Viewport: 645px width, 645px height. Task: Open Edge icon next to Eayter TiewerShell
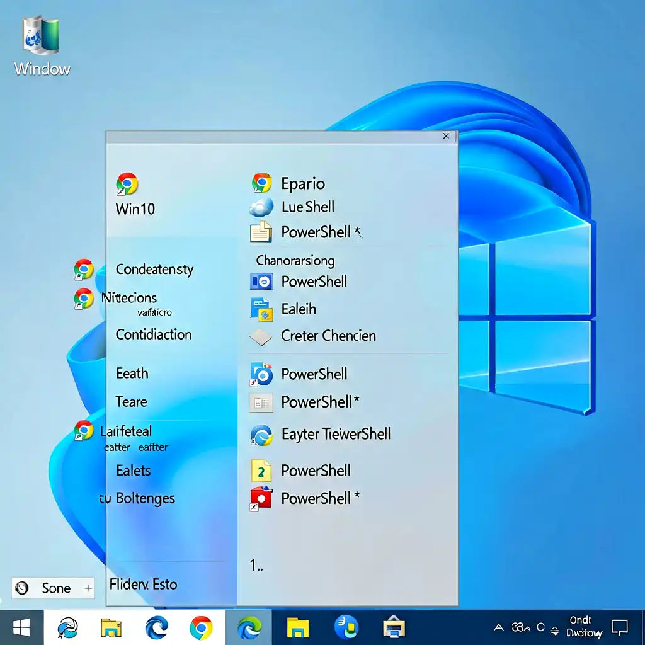pos(261,435)
